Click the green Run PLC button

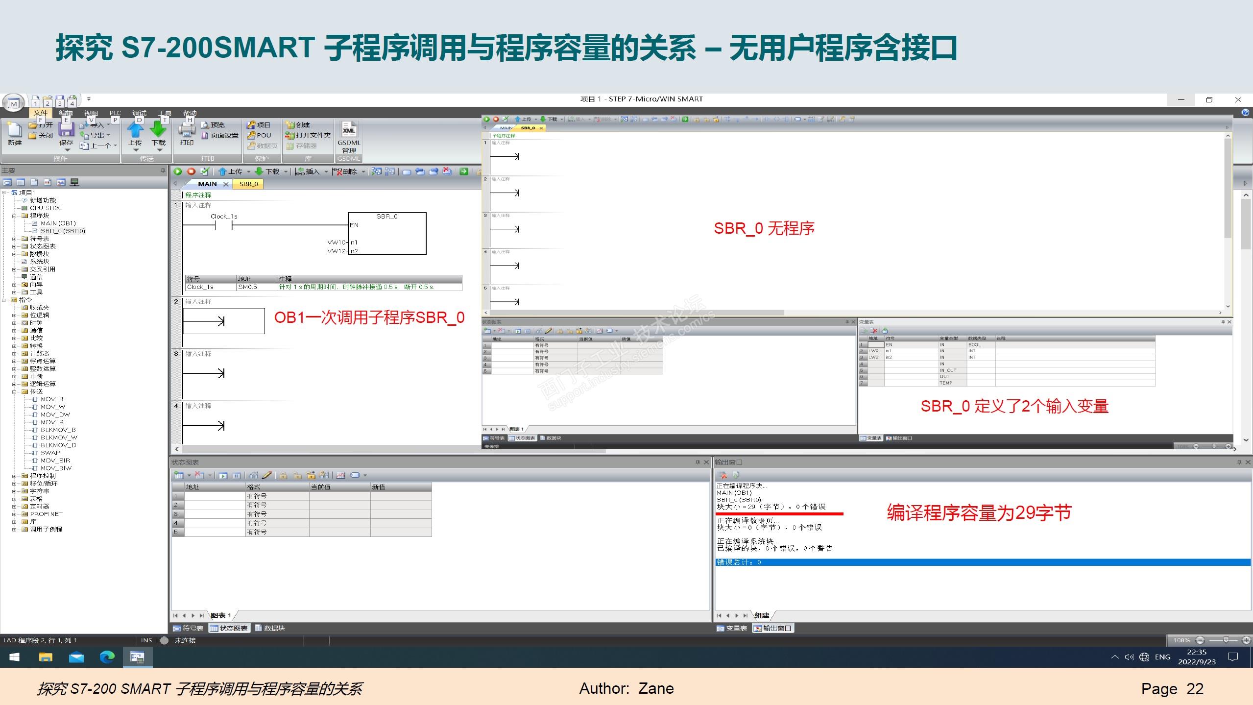[x=178, y=171]
